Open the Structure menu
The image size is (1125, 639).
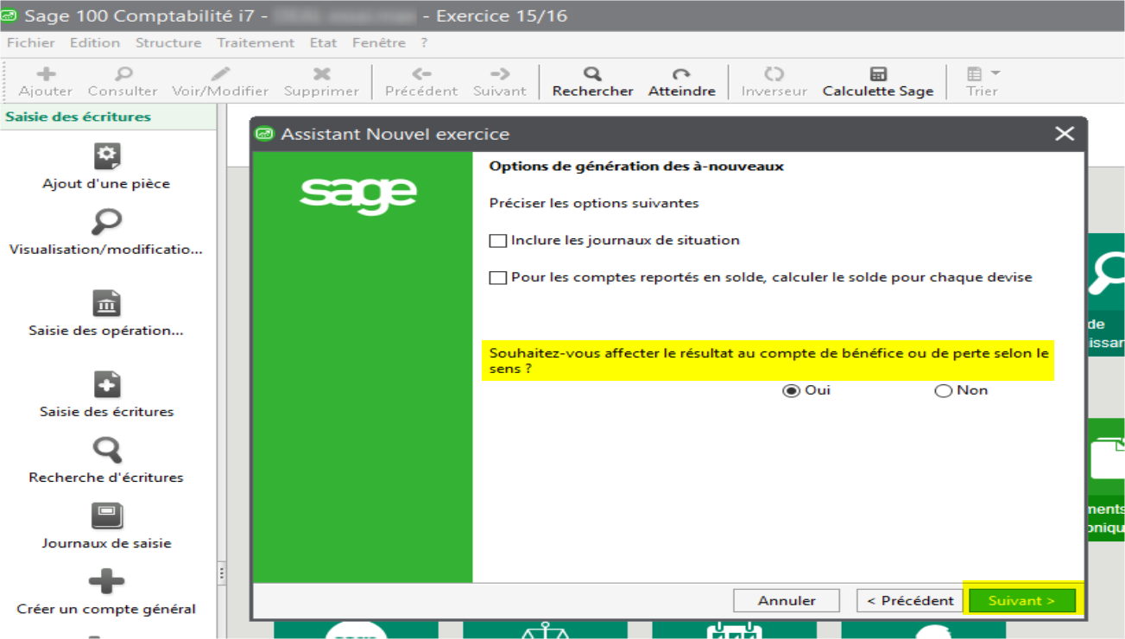click(x=168, y=42)
